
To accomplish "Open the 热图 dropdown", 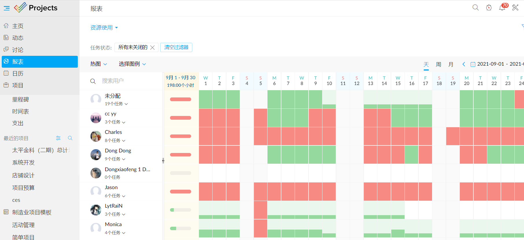I will 99,64.
